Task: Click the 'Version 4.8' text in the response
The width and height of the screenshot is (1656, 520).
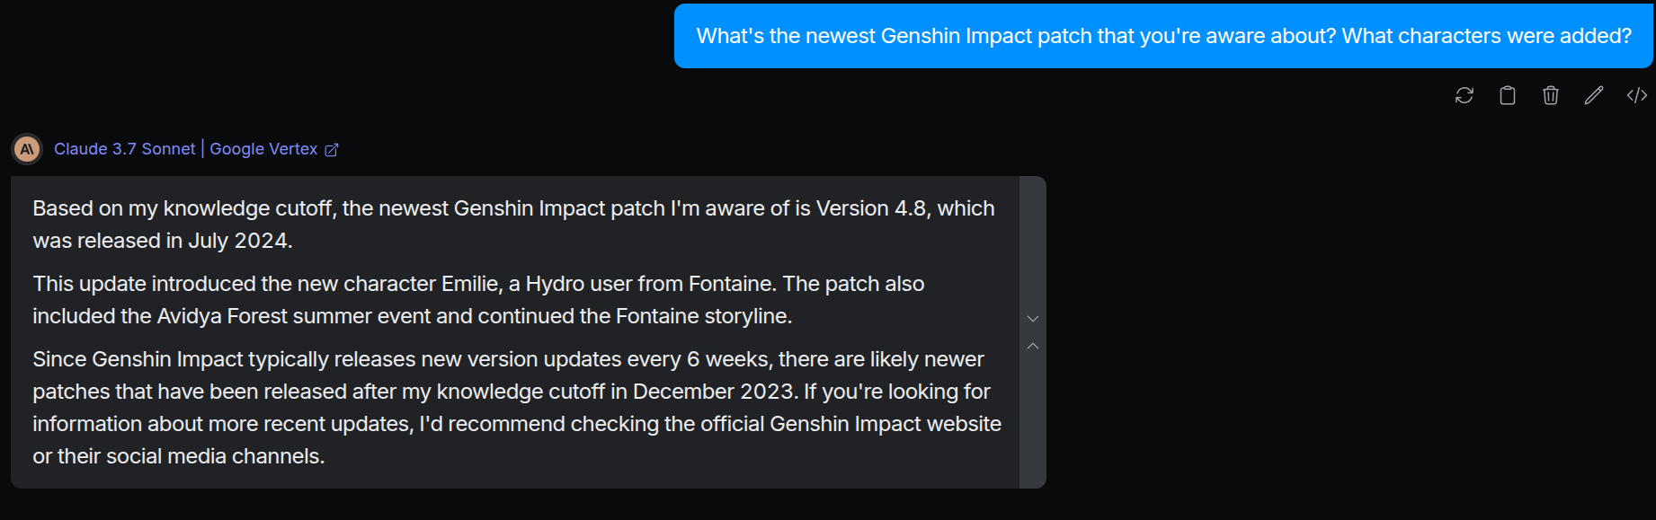Action: click(x=871, y=208)
